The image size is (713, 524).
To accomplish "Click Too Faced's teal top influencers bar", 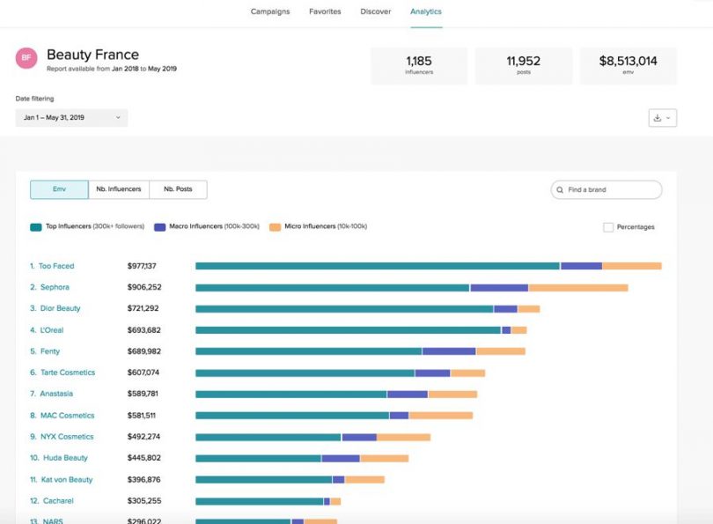I will pyautogui.click(x=378, y=266).
